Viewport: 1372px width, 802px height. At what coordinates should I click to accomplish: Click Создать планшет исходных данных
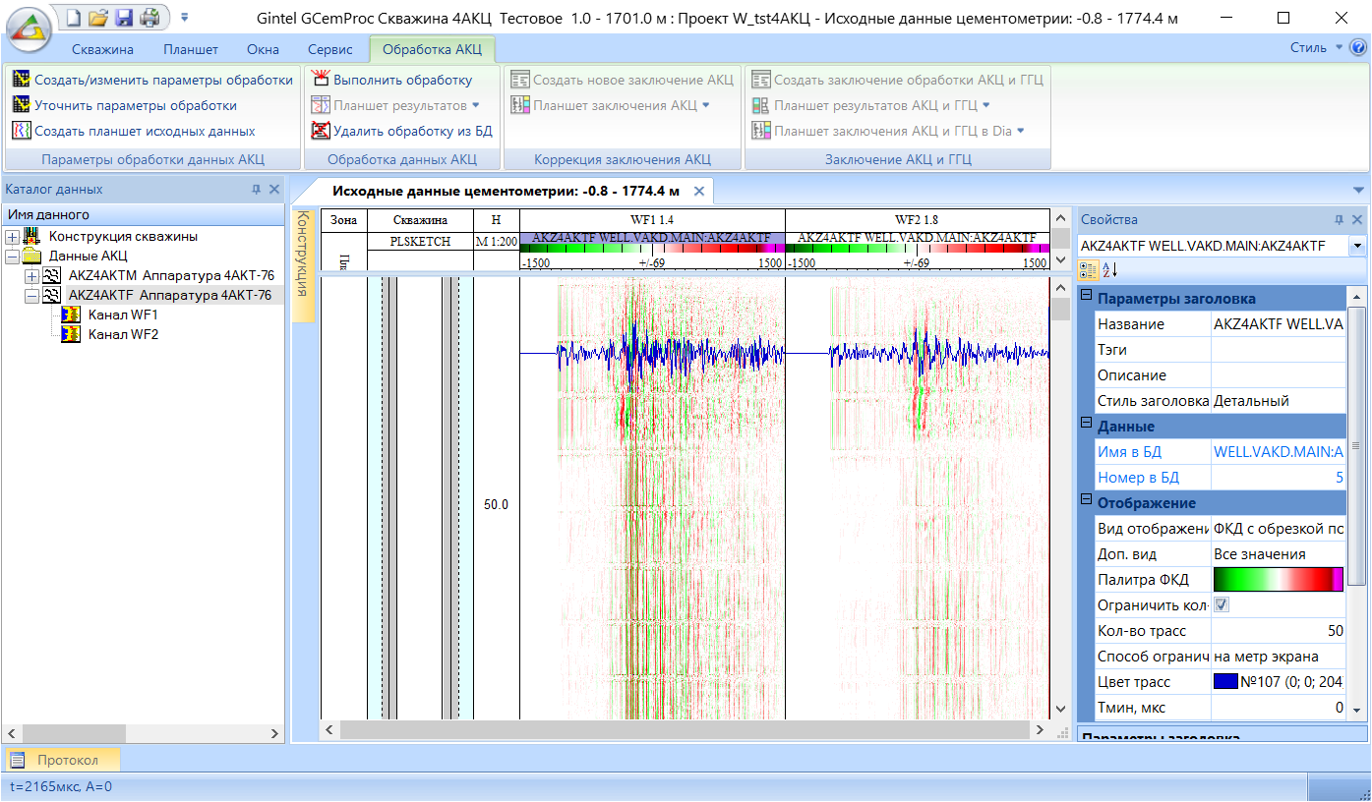[x=144, y=131]
